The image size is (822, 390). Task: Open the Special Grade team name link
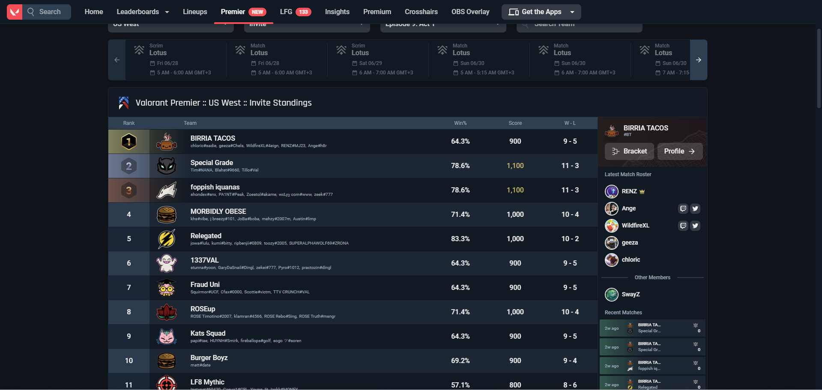click(212, 162)
